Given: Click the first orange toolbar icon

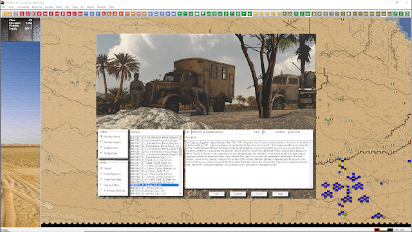Looking at the screenshot, I should 5,14.
